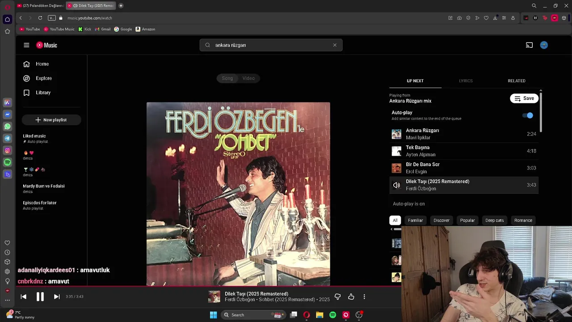Select the LYRICS tab
Image resolution: width=572 pixels, height=322 pixels.
pos(466,81)
